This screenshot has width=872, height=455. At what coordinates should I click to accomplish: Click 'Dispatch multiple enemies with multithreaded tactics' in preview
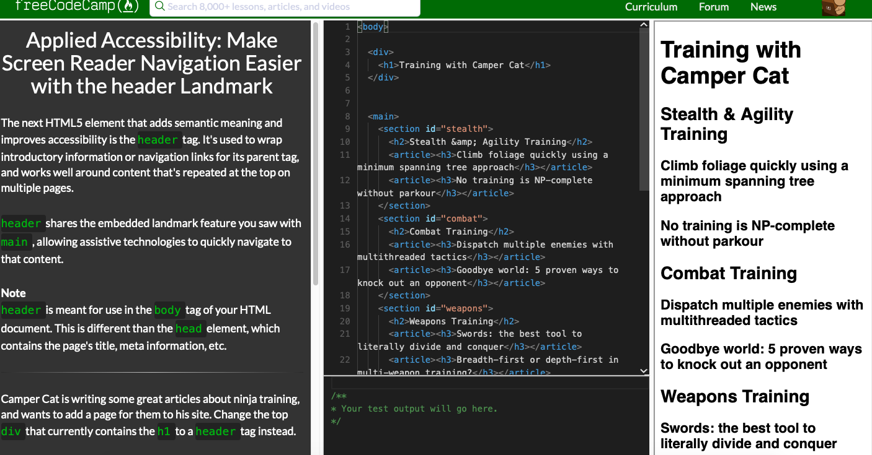tap(762, 313)
